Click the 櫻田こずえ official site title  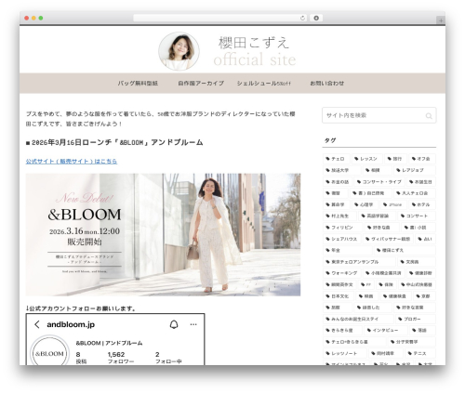(x=254, y=51)
